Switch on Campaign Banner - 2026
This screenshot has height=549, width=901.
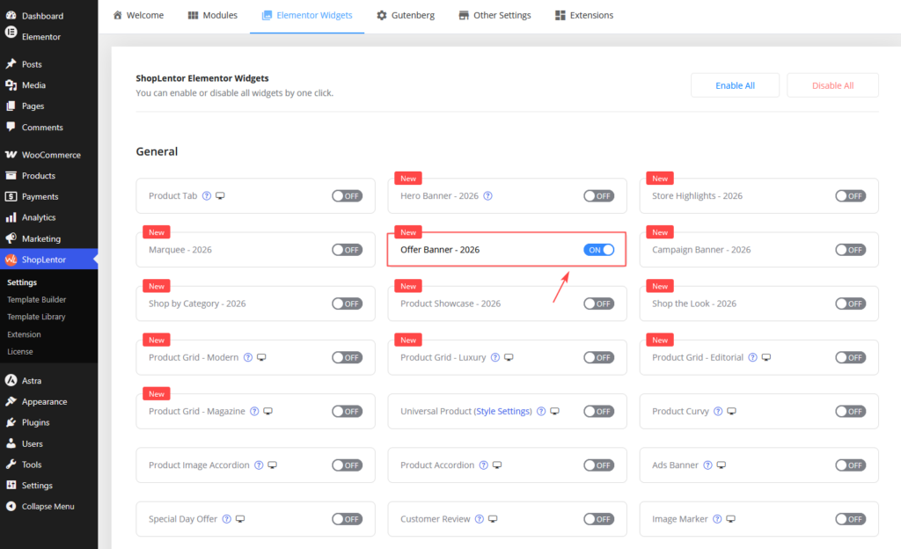pos(851,250)
